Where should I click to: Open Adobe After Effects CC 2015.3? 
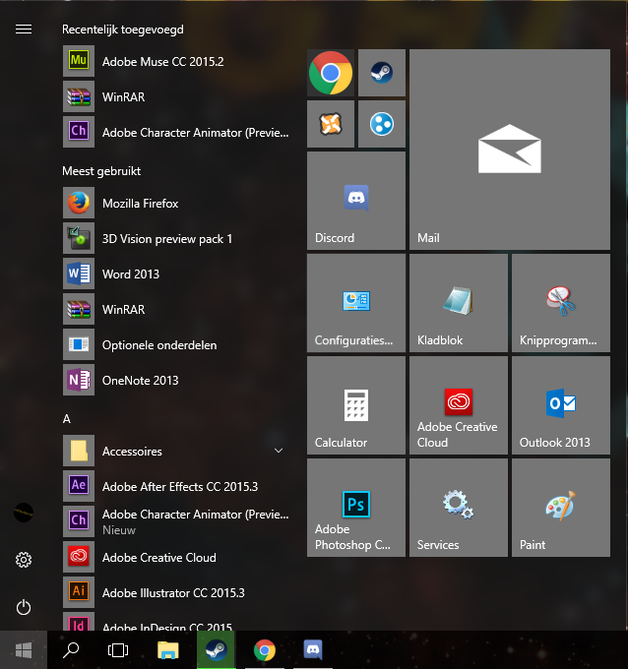177,486
